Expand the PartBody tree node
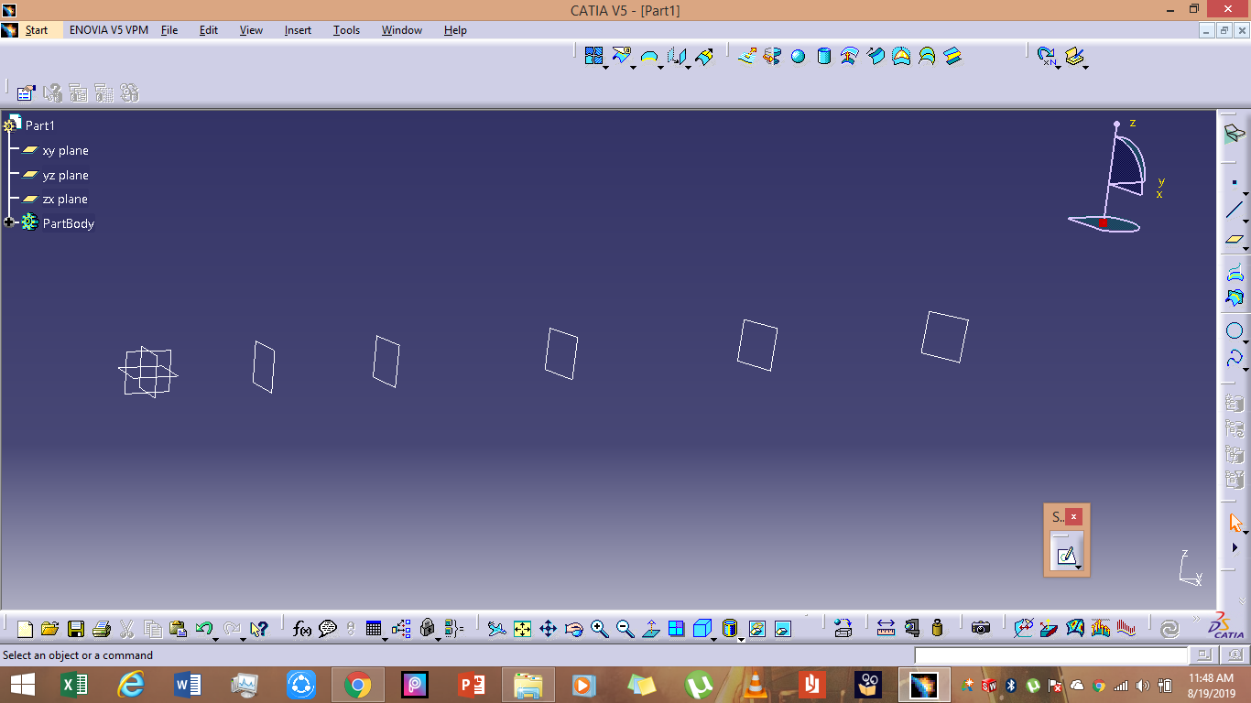This screenshot has height=703, width=1251. coord(9,222)
